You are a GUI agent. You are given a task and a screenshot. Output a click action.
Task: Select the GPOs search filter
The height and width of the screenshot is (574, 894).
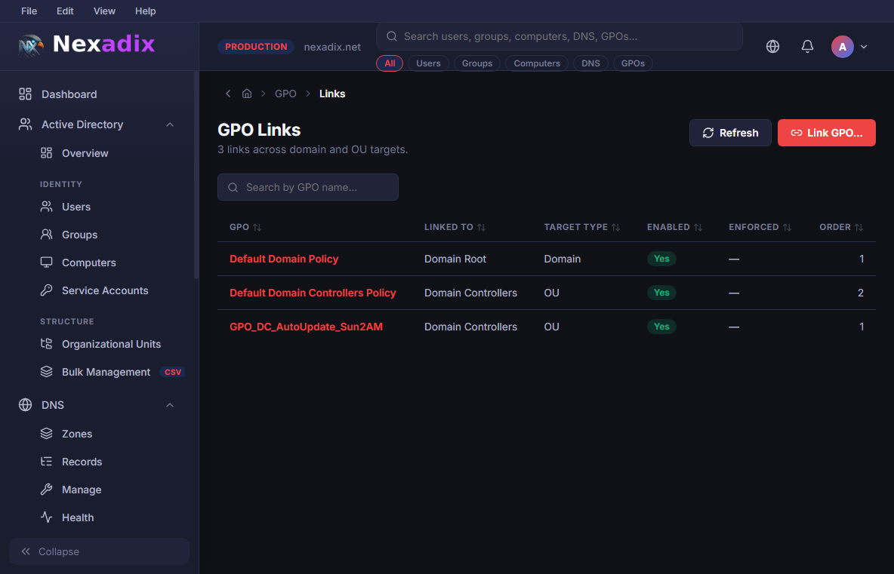633,63
